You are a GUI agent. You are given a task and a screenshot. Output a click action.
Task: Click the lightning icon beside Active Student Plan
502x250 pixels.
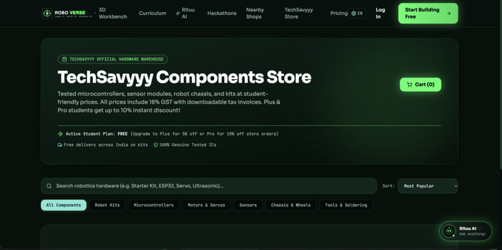[60, 134]
